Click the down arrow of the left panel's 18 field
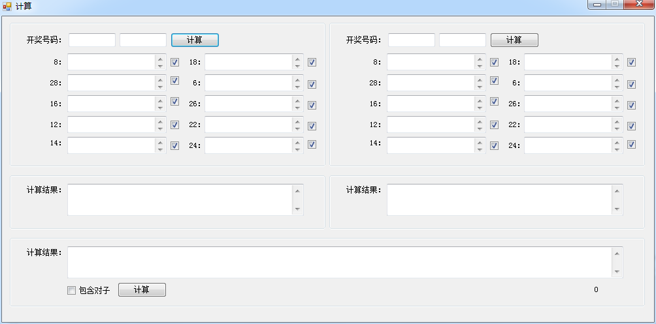Screen dimensions: 656x324 pyautogui.click(x=297, y=66)
